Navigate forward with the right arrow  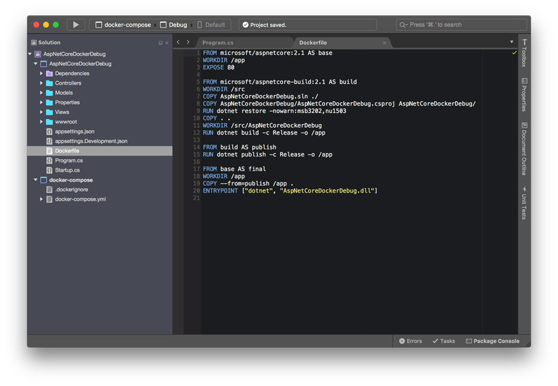[x=188, y=42]
